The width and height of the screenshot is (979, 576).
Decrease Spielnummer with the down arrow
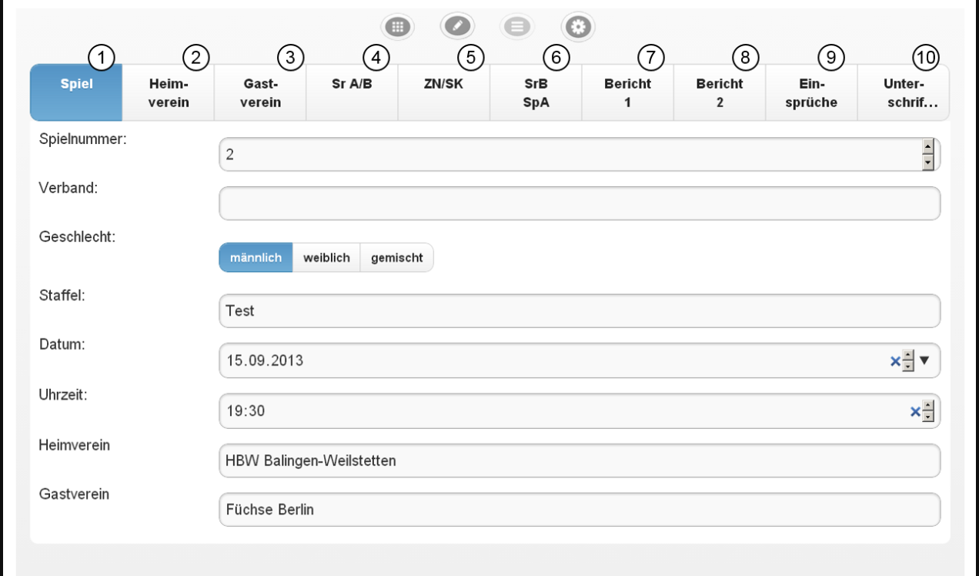point(927,162)
